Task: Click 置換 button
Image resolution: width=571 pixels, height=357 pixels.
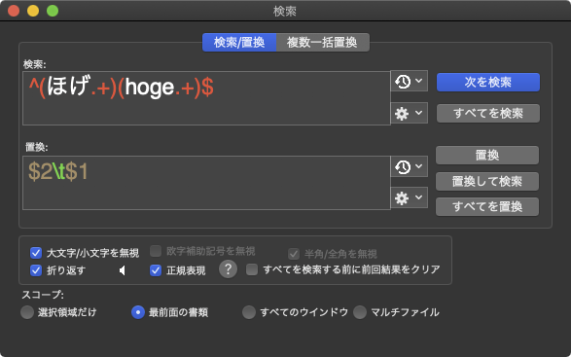Action: coord(487,156)
